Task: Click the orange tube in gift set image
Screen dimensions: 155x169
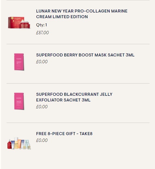Action: coord(20,144)
